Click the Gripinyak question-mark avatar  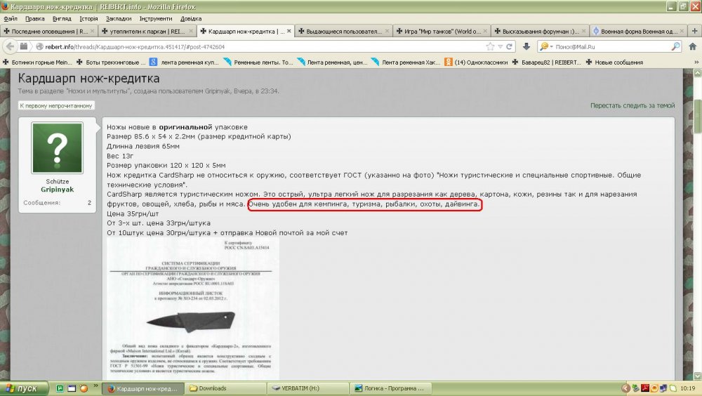click(58, 148)
